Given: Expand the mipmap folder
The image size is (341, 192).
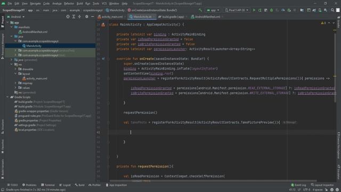Looking at the screenshot, I should tap(15, 83).
